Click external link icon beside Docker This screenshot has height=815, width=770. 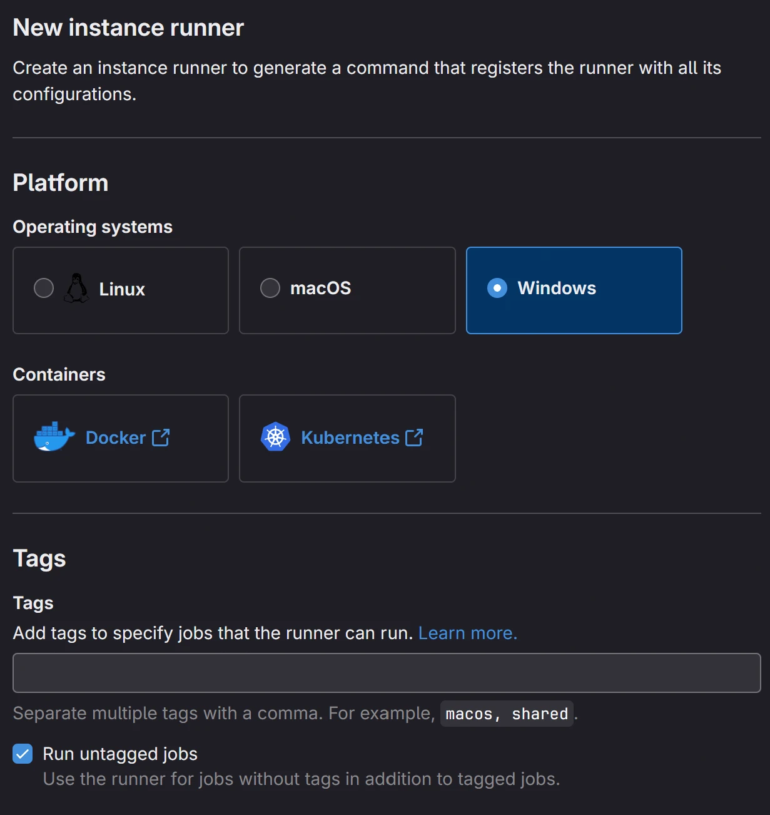(161, 437)
